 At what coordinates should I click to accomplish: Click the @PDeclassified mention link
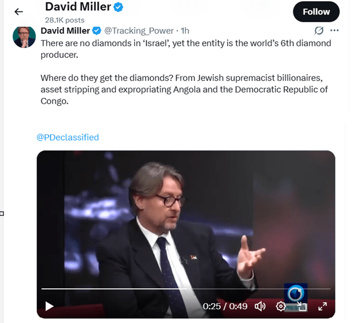click(68, 137)
